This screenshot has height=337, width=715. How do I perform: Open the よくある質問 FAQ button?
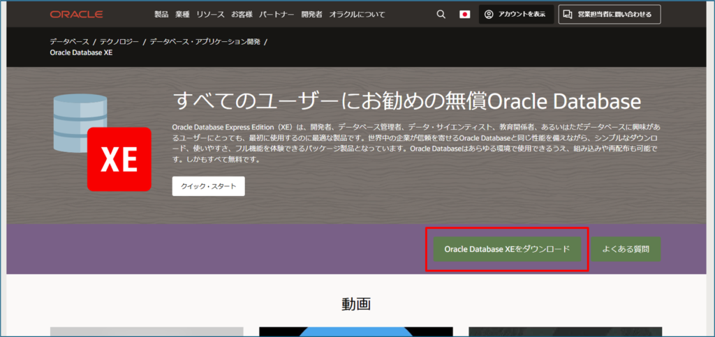click(x=626, y=248)
